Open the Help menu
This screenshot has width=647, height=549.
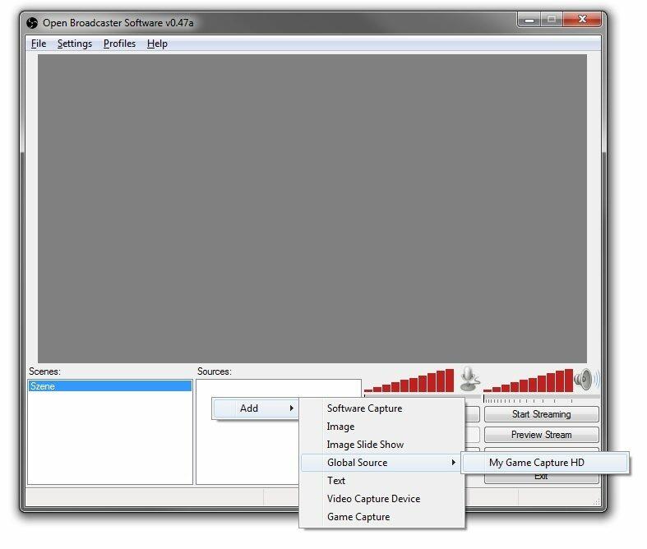[157, 44]
